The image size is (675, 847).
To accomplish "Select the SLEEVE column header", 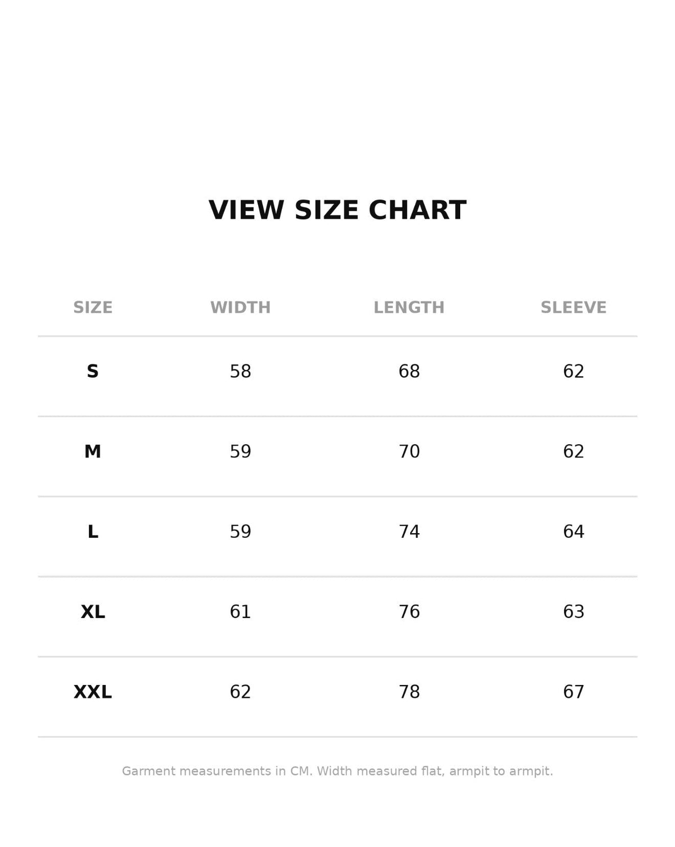I will tap(574, 308).
